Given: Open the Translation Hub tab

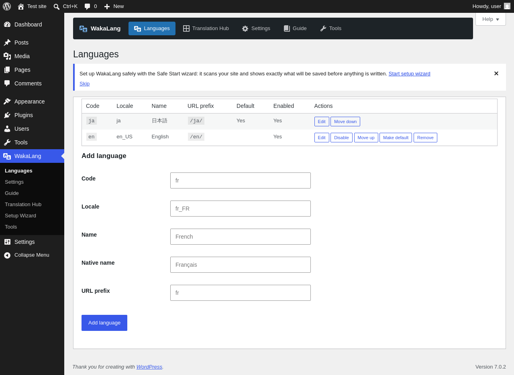Looking at the screenshot, I should tap(206, 28).
